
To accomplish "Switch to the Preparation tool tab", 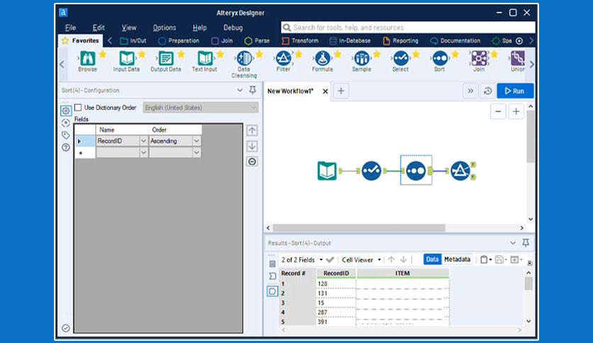I will [179, 41].
